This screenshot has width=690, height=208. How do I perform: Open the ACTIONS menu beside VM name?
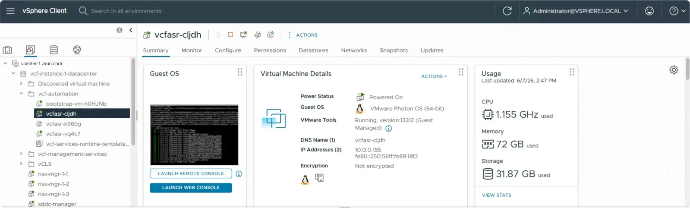click(x=303, y=35)
